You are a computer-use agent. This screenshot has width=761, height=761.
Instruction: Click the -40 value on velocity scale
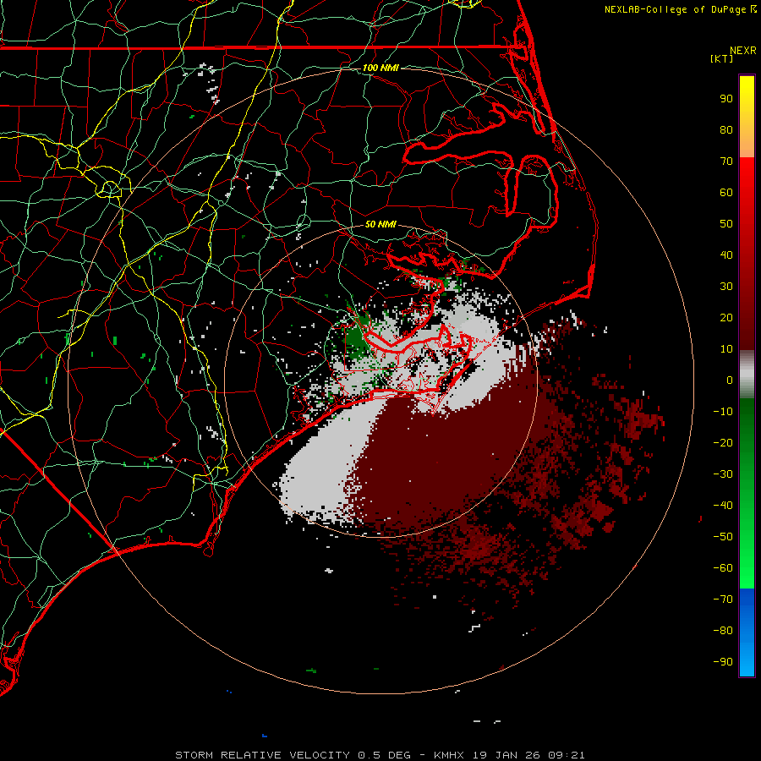click(x=723, y=506)
